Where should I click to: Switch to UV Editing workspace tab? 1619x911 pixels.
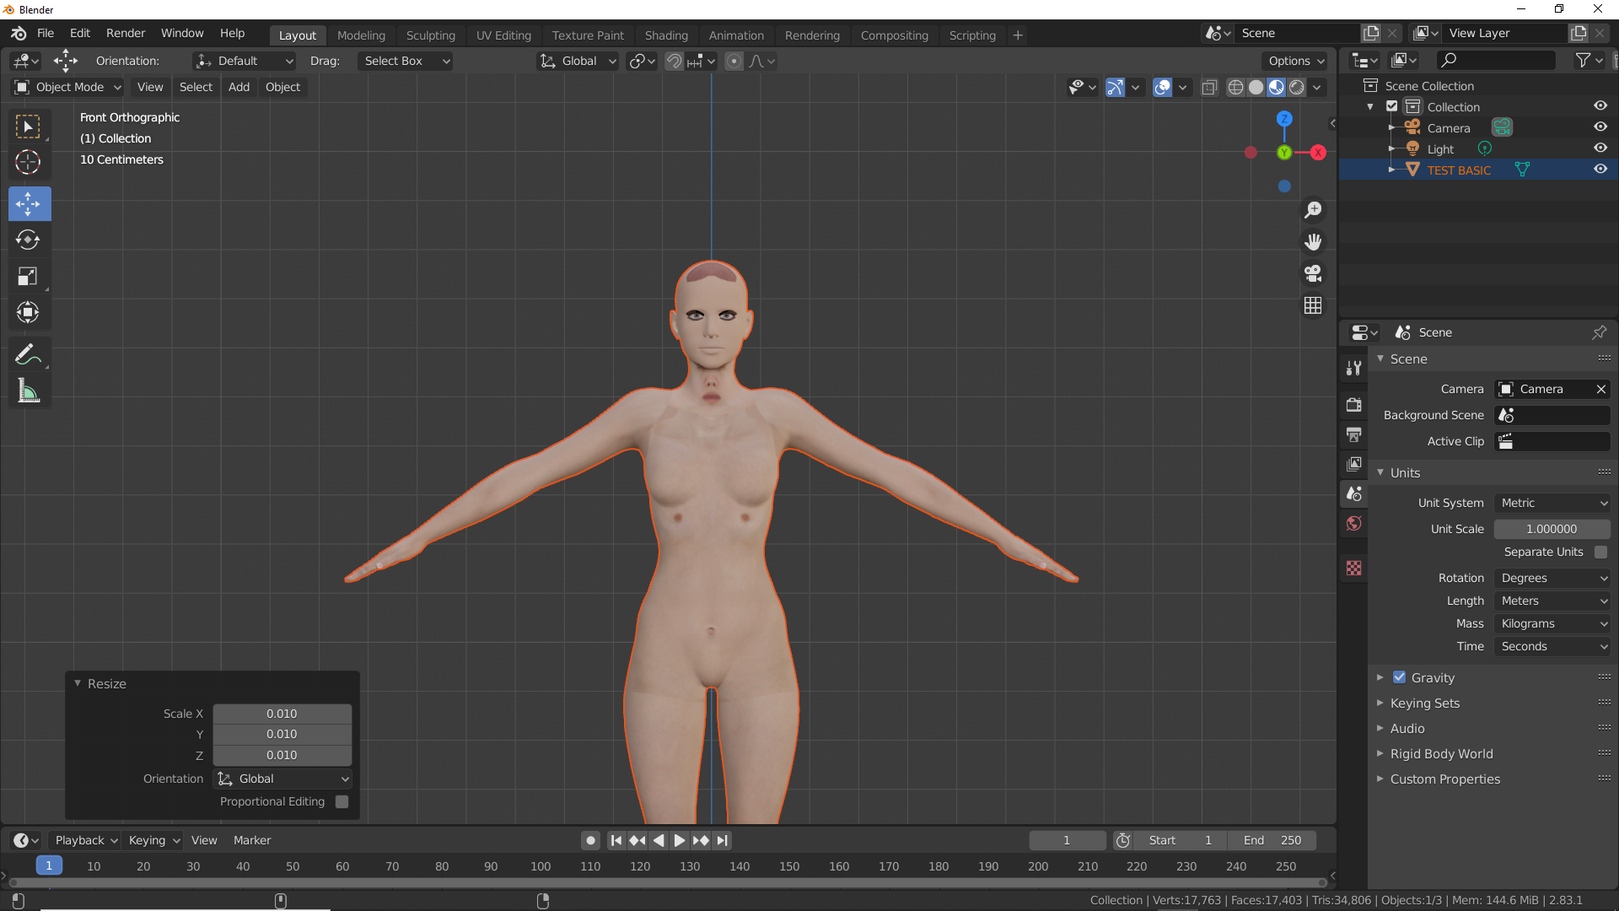(x=503, y=35)
